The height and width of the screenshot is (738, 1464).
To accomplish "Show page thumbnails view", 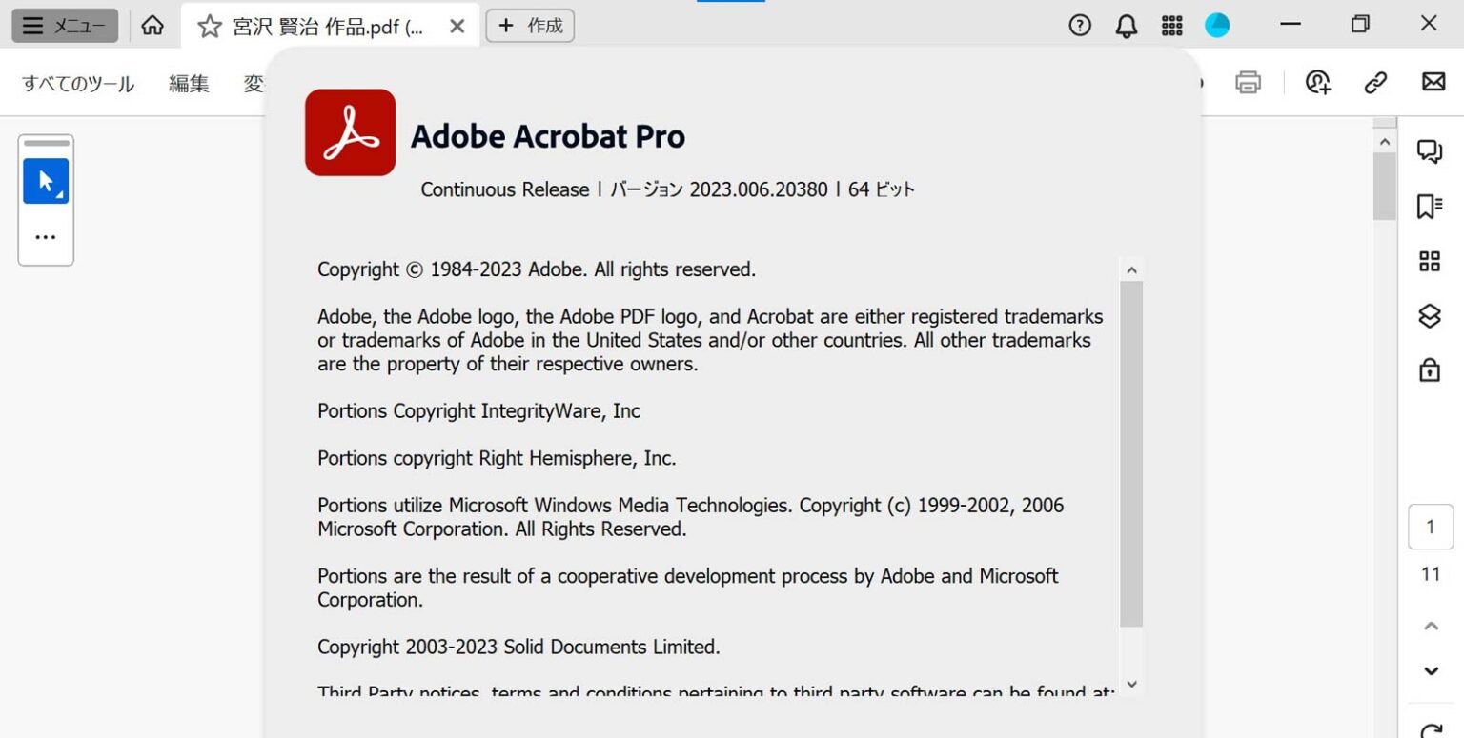I will tap(1431, 261).
